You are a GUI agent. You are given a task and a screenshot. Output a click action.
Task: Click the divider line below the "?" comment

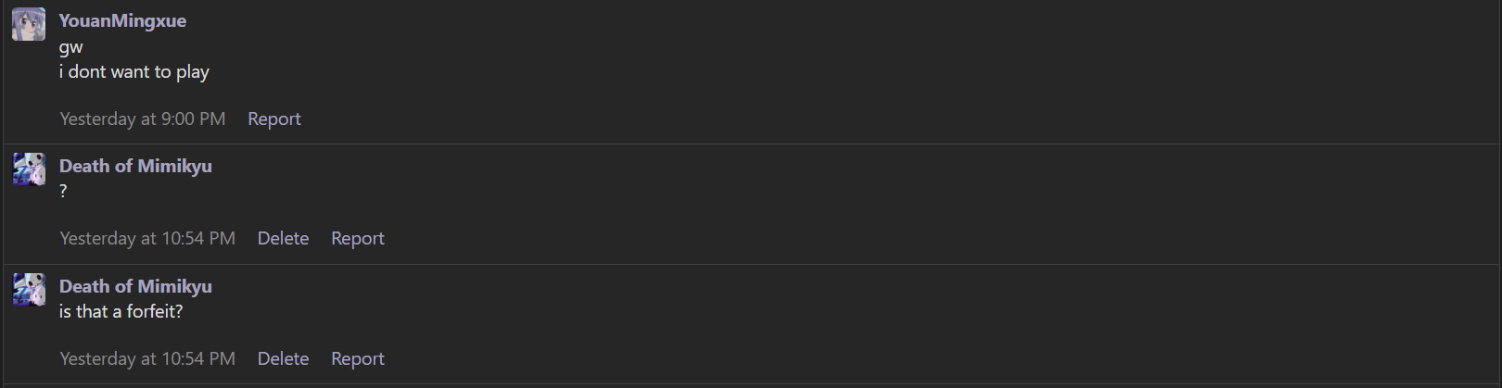tap(751, 264)
